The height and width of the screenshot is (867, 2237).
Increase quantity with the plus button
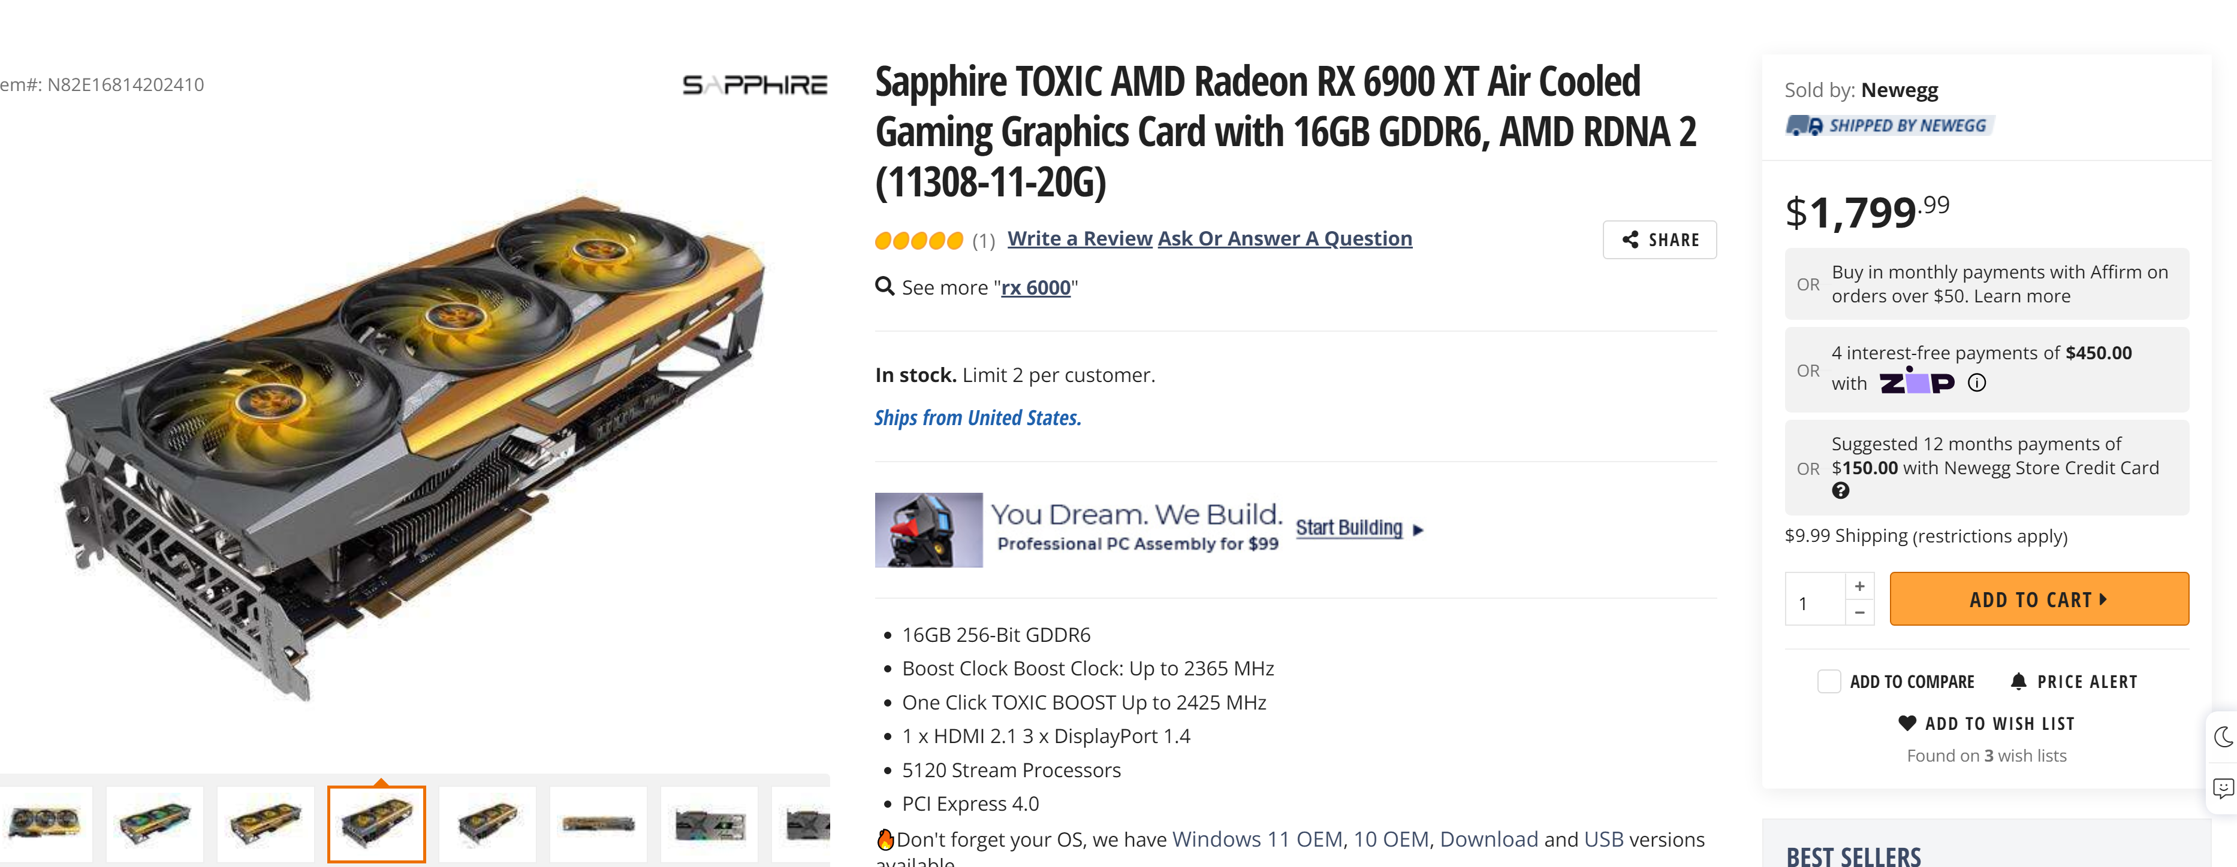pyautogui.click(x=1859, y=587)
